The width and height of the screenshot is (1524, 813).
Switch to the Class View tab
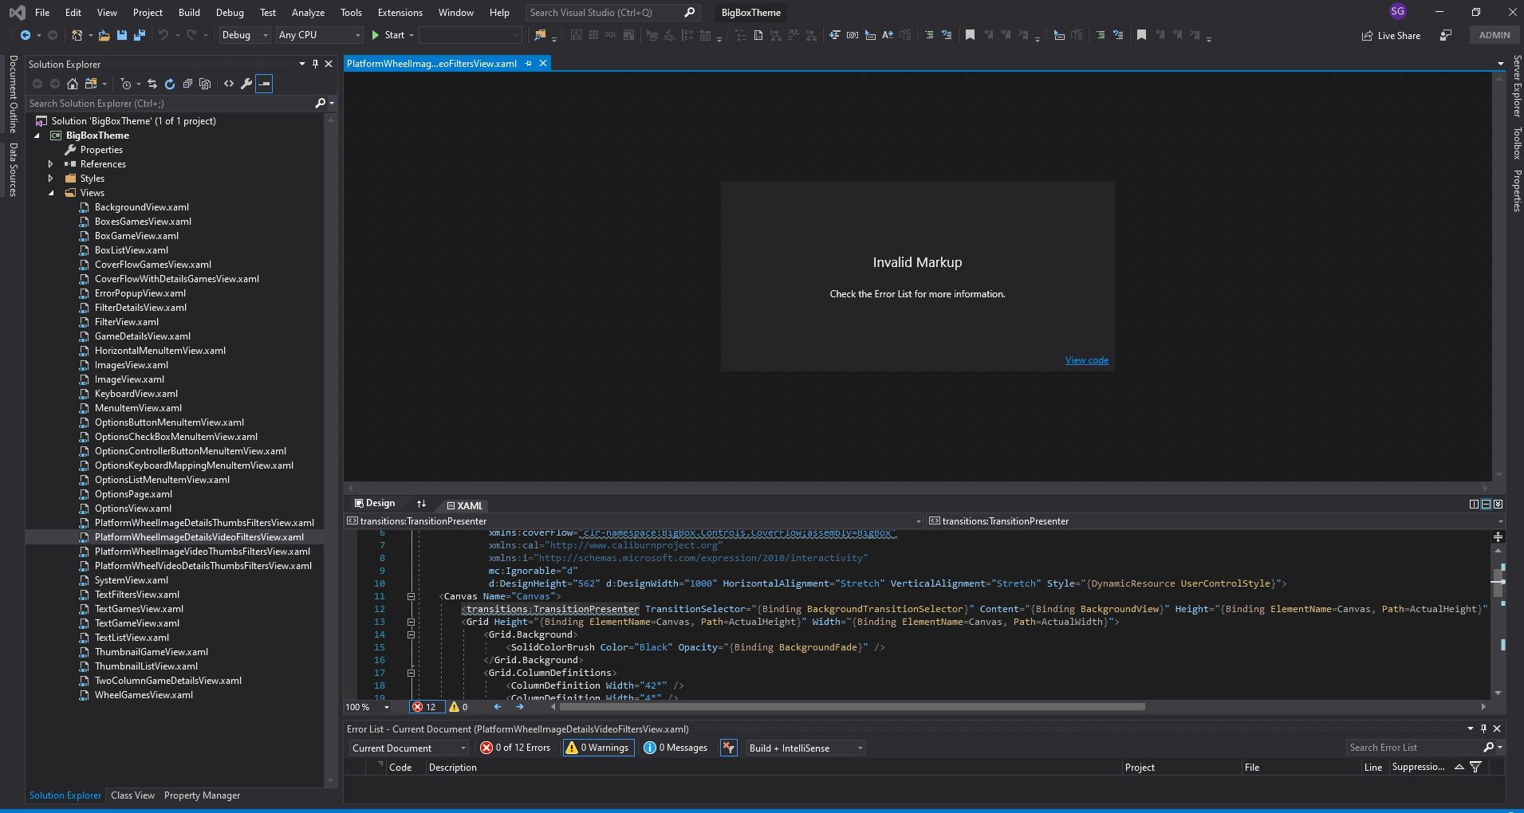(x=132, y=795)
